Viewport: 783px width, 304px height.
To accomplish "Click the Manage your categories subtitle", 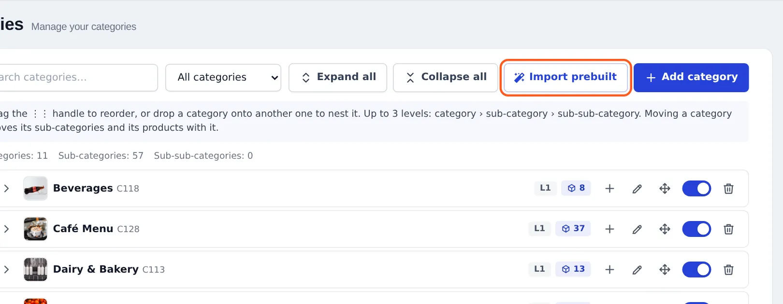I will tap(84, 27).
